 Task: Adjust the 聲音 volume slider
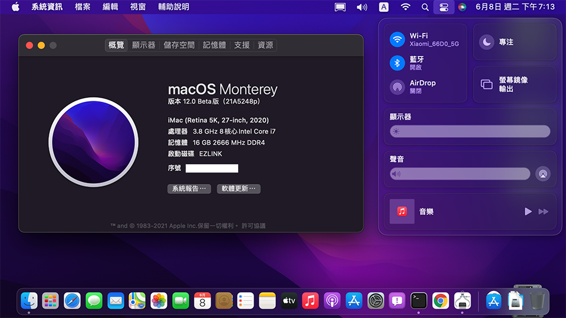click(460, 174)
